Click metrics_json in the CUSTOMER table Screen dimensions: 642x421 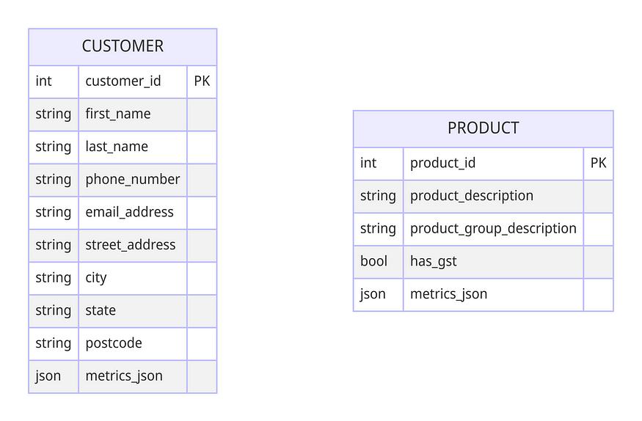124,376
